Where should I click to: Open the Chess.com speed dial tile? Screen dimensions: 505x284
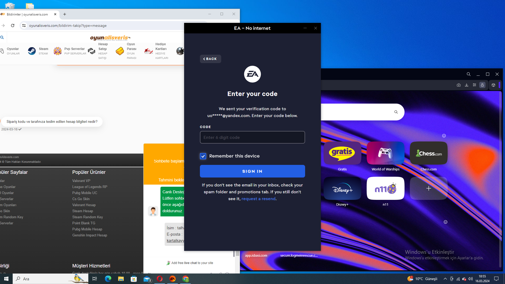click(428, 153)
